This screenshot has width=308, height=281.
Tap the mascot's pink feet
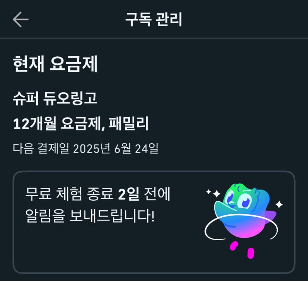click(x=242, y=250)
